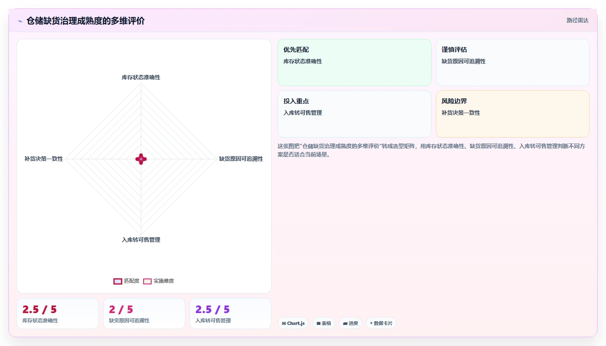Click 库存状态准确性 text in 优先匹配 card
This screenshot has width=606, height=346.
(x=303, y=61)
